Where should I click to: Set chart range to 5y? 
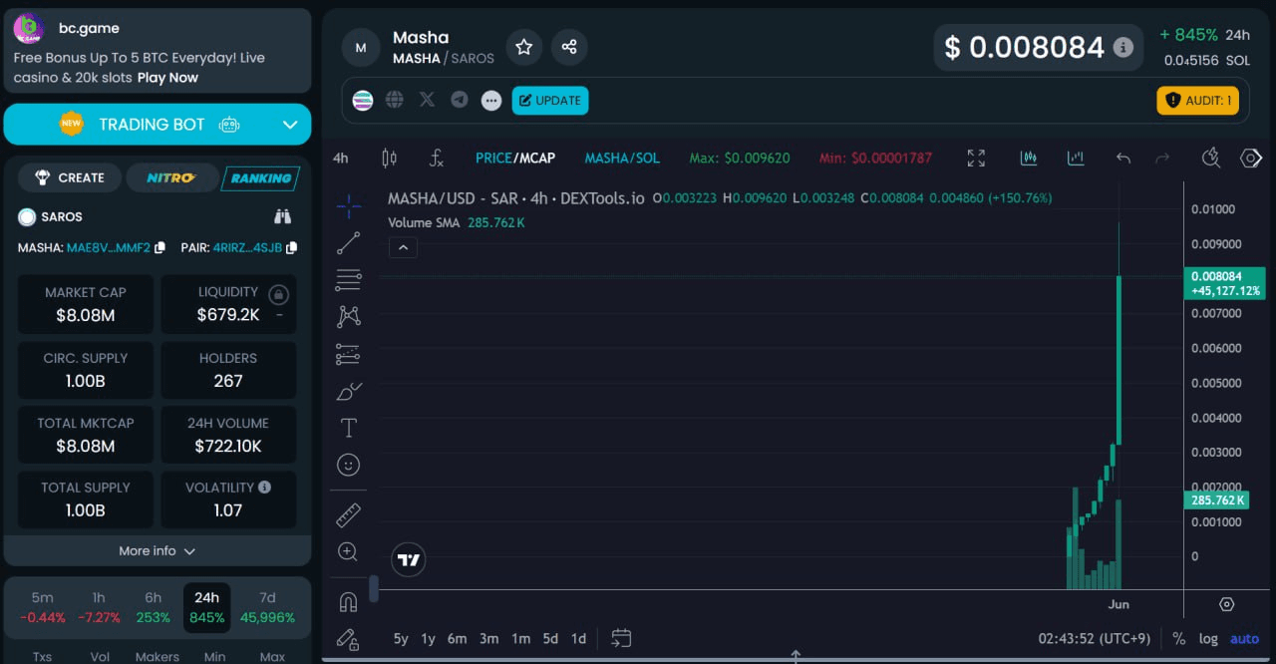(x=401, y=638)
